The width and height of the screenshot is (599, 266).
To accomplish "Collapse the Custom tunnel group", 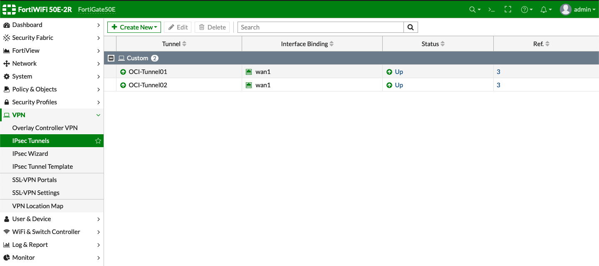I will coord(111,58).
